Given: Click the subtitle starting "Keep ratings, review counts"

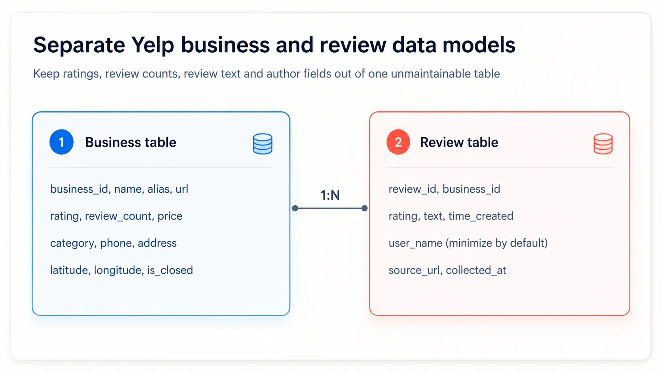Looking at the screenshot, I should pyautogui.click(x=266, y=74).
